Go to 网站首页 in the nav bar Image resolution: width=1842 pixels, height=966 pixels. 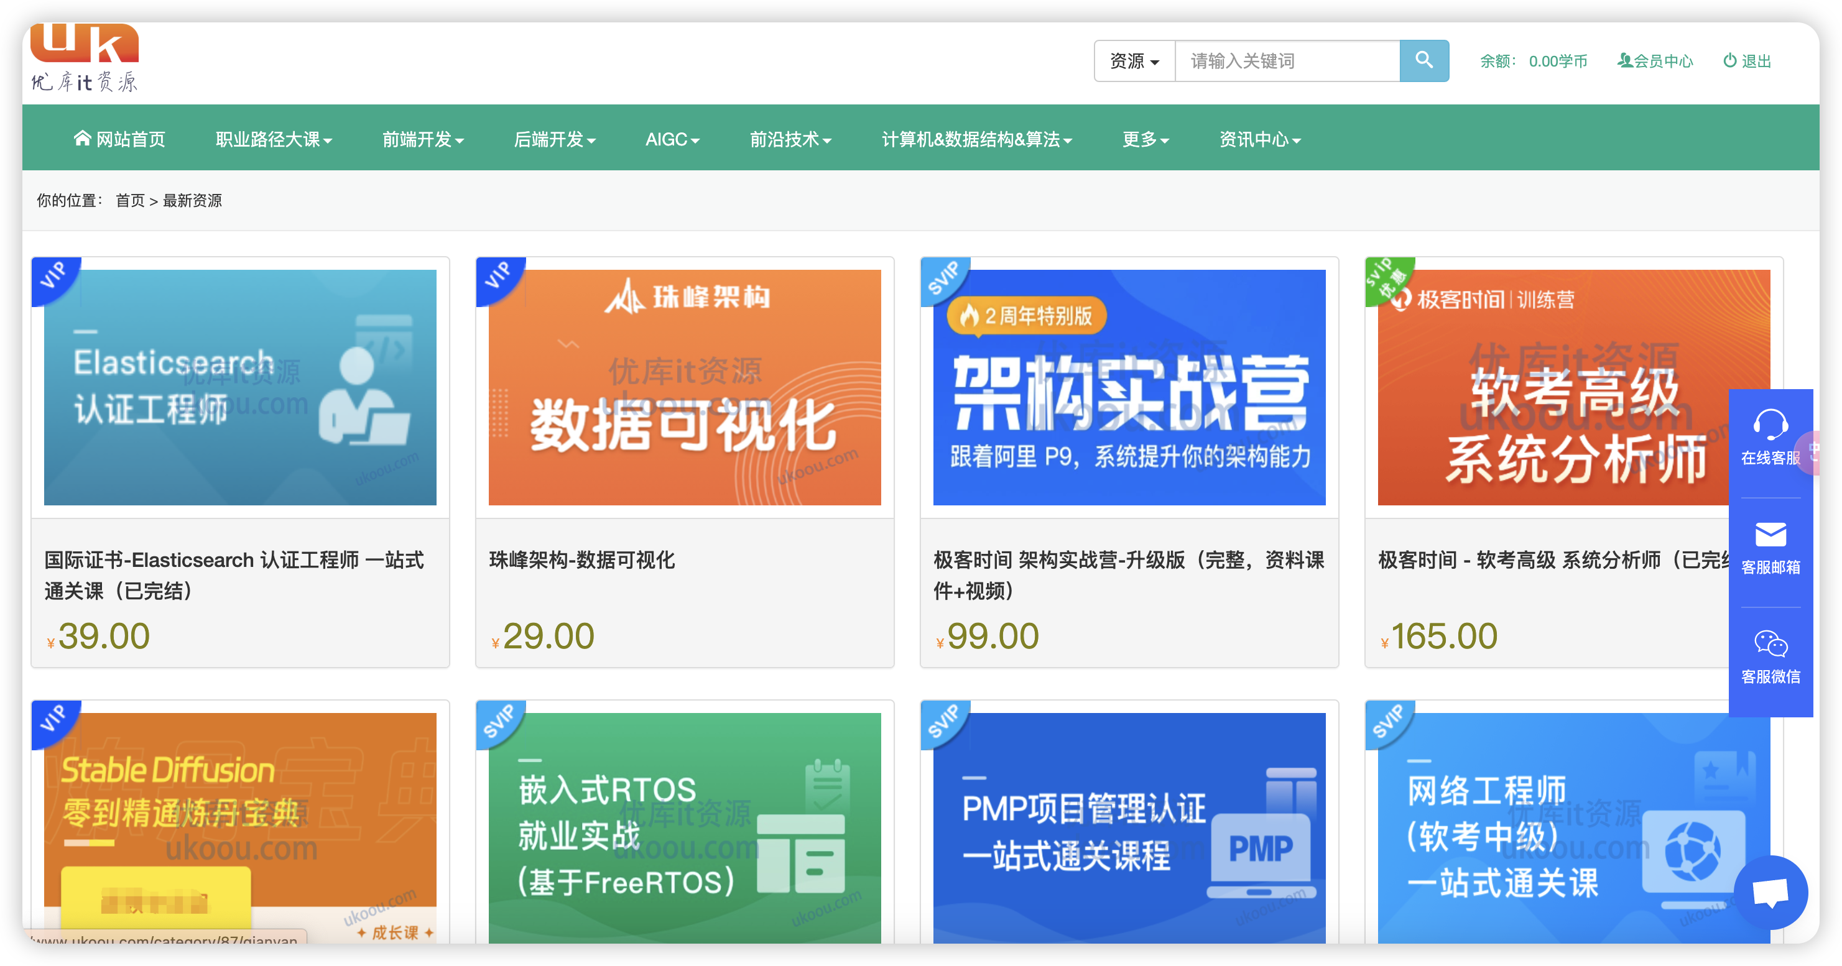click(119, 139)
